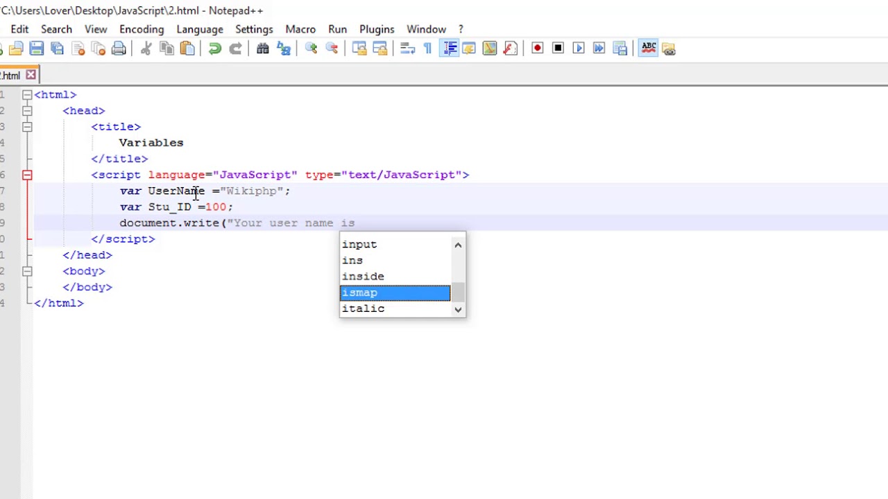Viewport: 888px width, 499px height.
Task: Click the Zoom In magnifier icon
Action: [311, 49]
